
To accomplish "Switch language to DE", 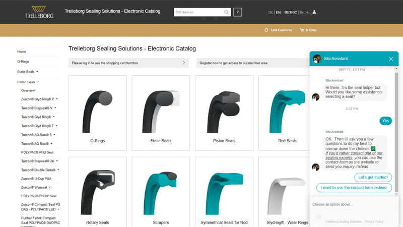I will [x=271, y=12].
